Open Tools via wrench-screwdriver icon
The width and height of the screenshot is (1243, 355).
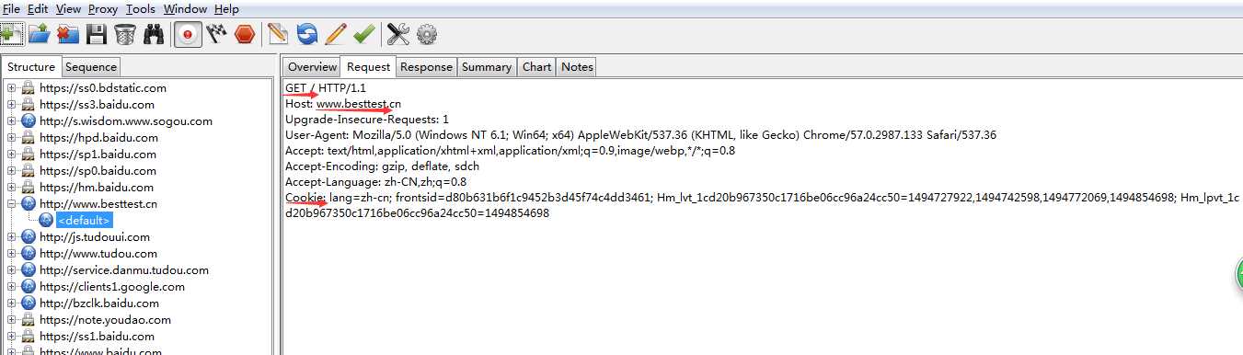[397, 35]
